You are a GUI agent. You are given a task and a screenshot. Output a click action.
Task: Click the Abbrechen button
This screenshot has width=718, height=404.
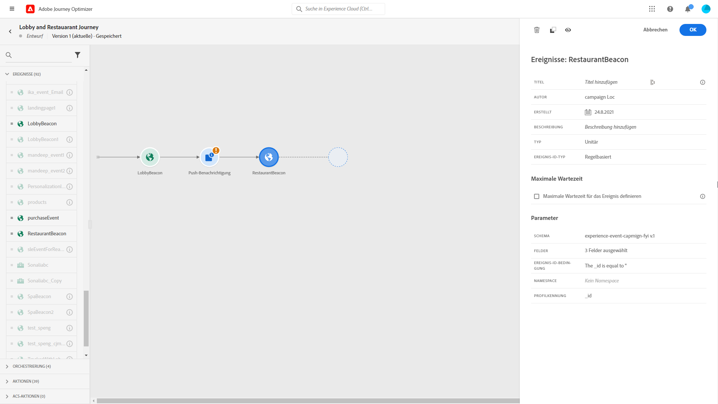[x=655, y=30]
